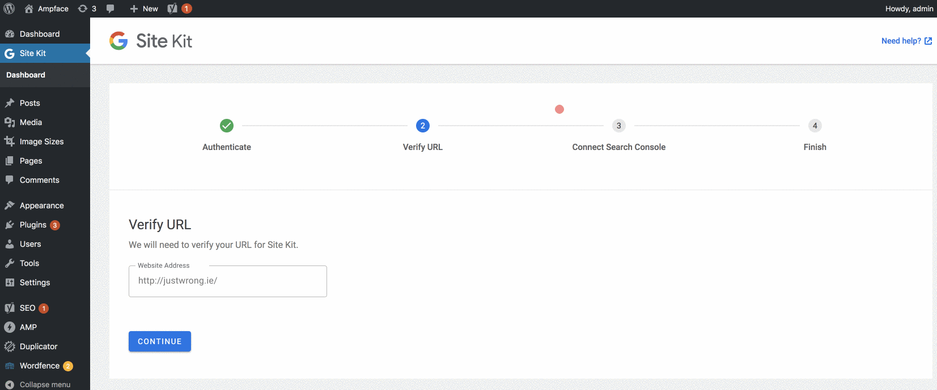The width and height of the screenshot is (937, 390).
Task: Open the Ampface site home icon
Action: tap(29, 8)
